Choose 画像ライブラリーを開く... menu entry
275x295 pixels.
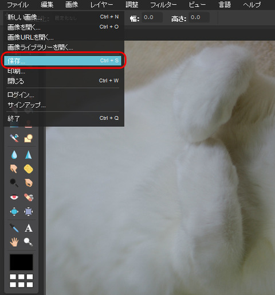(63, 47)
